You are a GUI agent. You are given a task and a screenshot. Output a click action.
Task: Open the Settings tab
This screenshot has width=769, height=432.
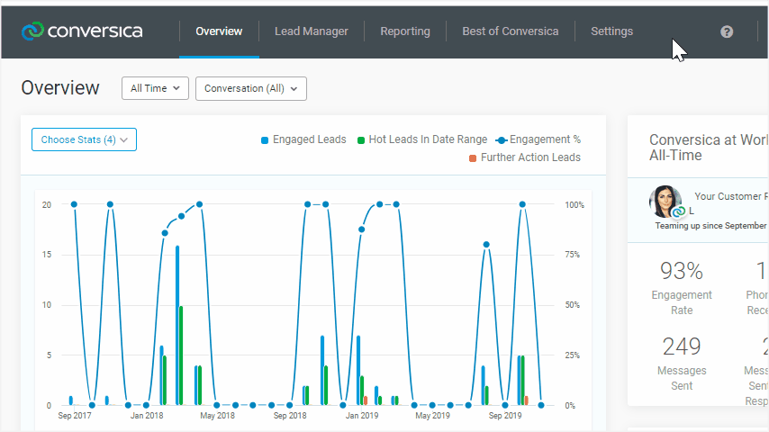611,31
